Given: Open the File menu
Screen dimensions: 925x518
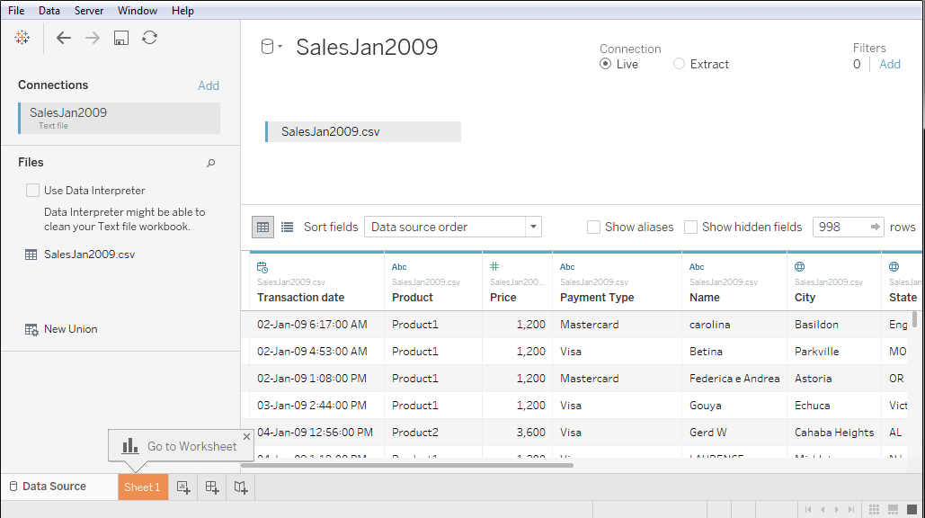Looking at the screenshot, I should (x=16, y=11).
